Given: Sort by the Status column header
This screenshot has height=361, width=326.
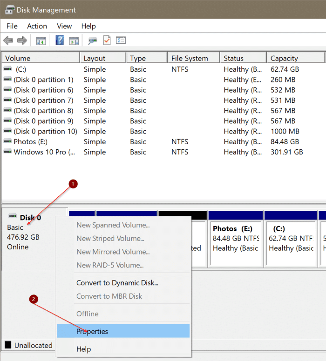Looking at the screenshot, I should click(243, 58).
